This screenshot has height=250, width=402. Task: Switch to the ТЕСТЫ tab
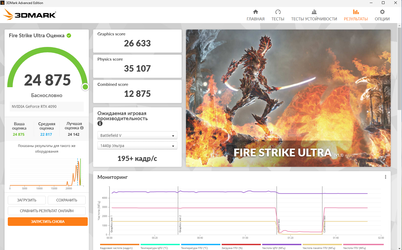tap(278, 15)
